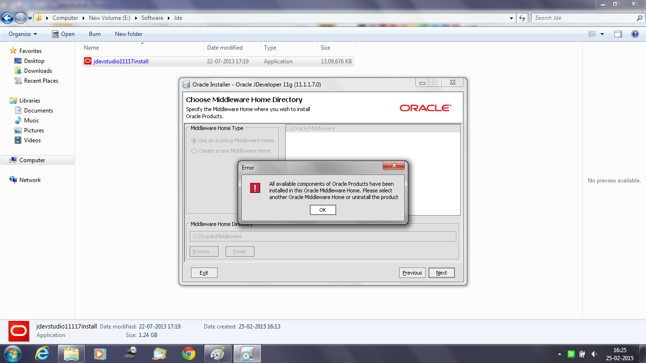646x363 pixels.
Task: Select the jdevstudio11117install file
Action: [x=218, y=61]
